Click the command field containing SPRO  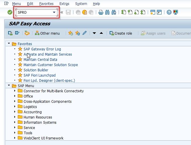coord(36,13)
